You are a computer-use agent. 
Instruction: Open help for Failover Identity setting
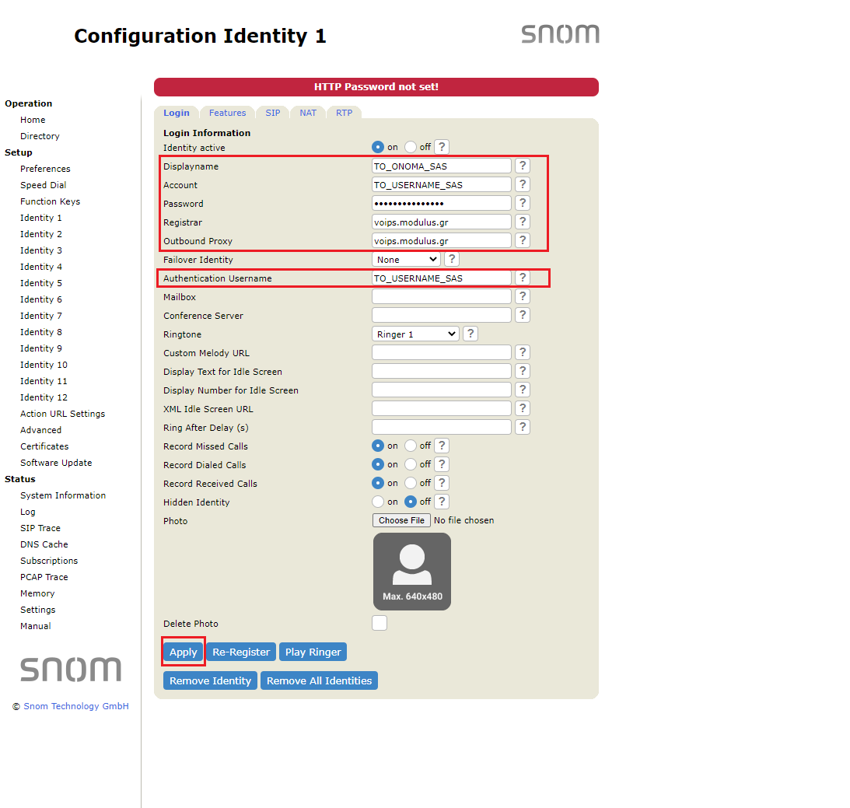point(451,259)
